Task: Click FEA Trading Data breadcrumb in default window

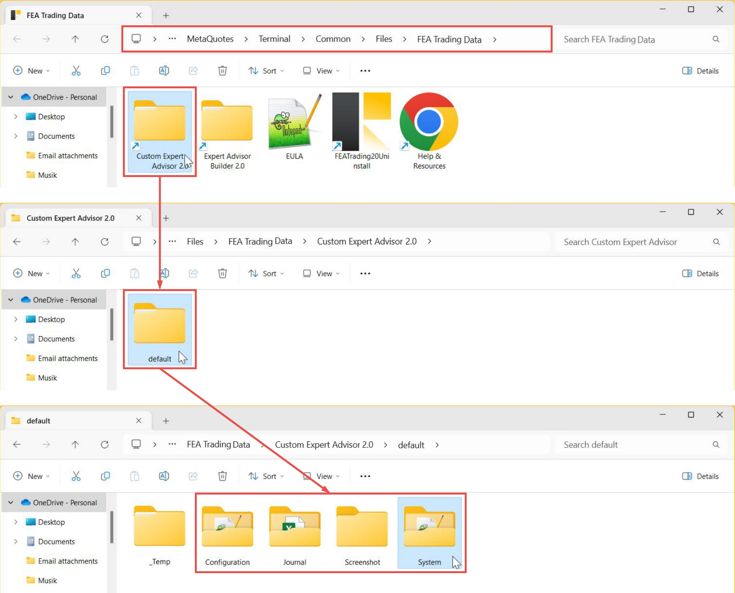Action: (x=219, y=444)
